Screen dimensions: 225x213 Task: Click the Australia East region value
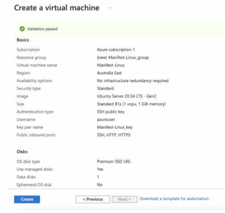coord(109,73)
